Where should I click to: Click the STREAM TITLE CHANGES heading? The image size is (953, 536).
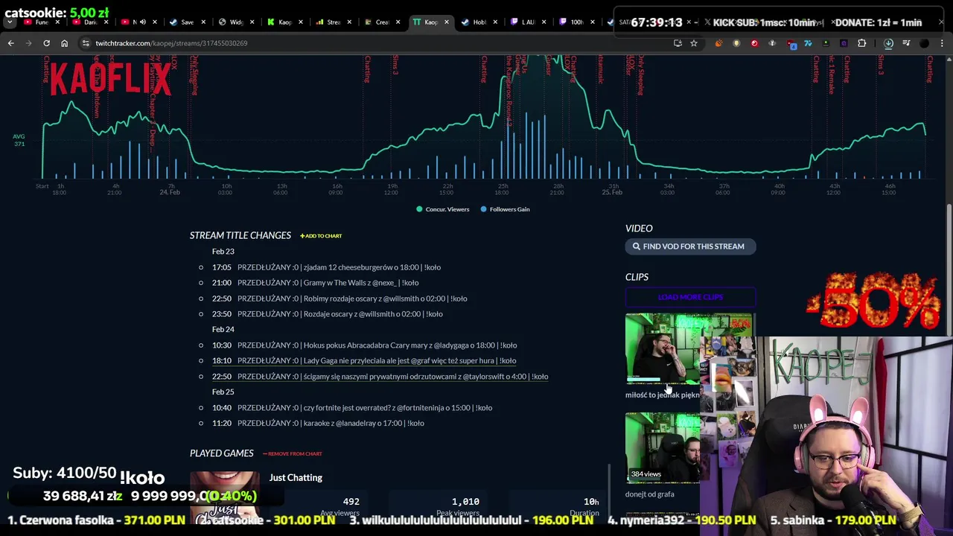(x=240, y=235)
